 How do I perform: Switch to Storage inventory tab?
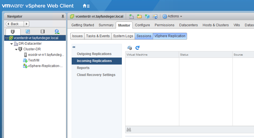[x=43, y=32]
